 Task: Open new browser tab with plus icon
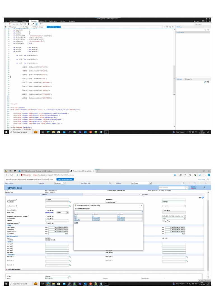pyautogui.click(x=98, y=171)
